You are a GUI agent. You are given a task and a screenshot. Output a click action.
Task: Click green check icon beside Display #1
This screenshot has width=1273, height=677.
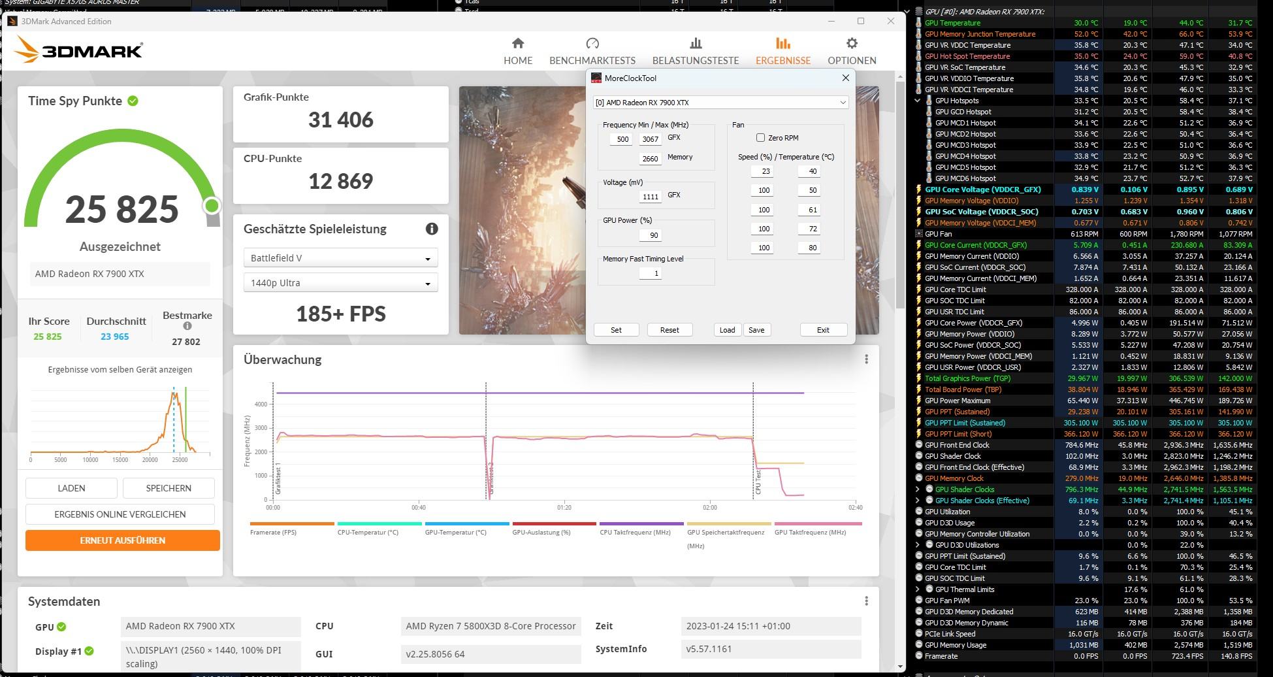coord(89,651)
